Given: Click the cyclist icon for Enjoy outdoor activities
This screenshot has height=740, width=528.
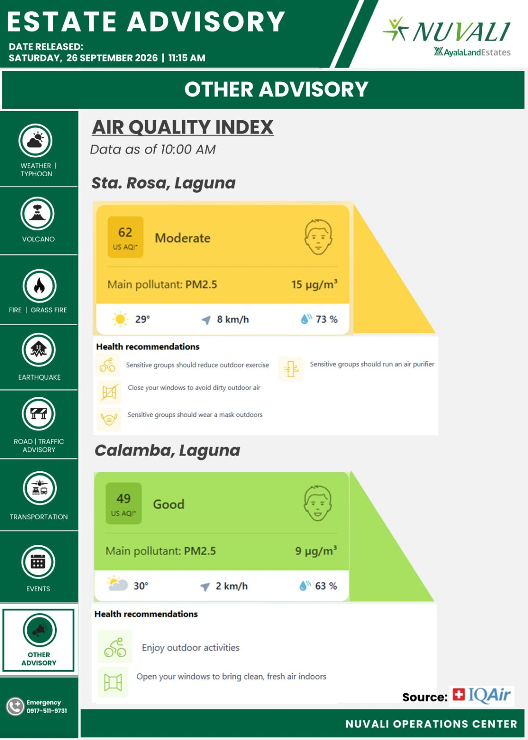Looking at the screenshot, I should [115, 647].
